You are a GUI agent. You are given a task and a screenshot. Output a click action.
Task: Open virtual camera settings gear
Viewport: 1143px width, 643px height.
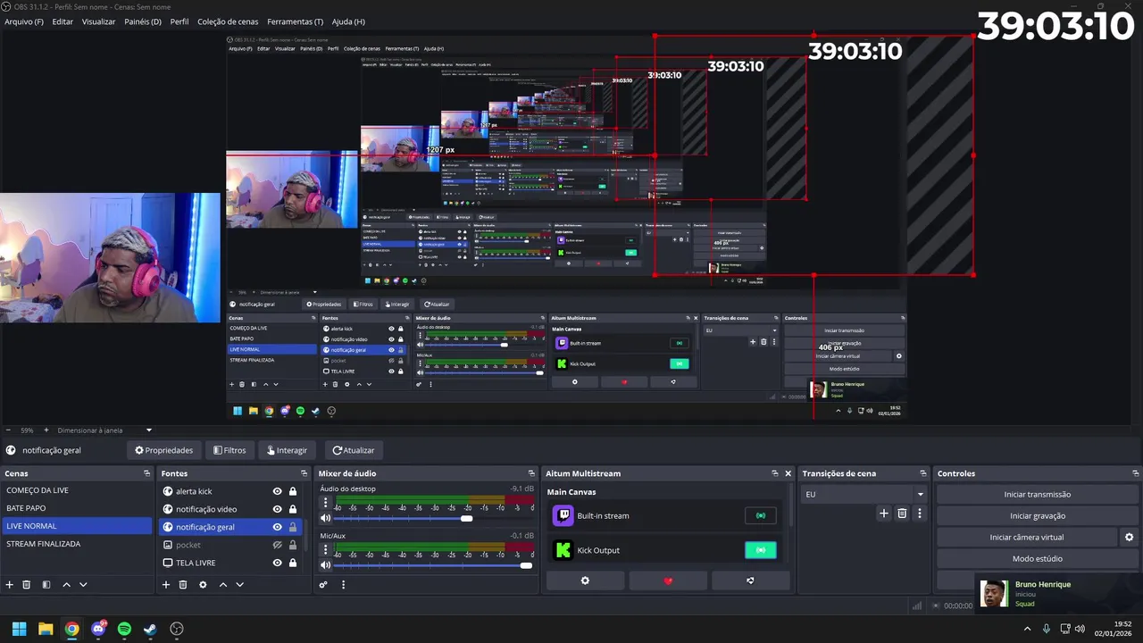[x=1129, y=537]
